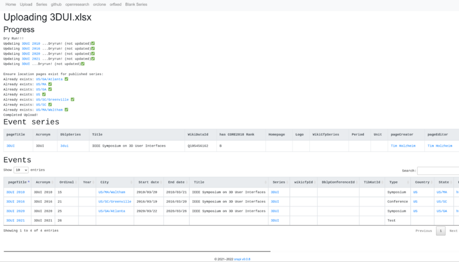
Task: Click green checkmark after US/SC location
Action: coord(50,104)
